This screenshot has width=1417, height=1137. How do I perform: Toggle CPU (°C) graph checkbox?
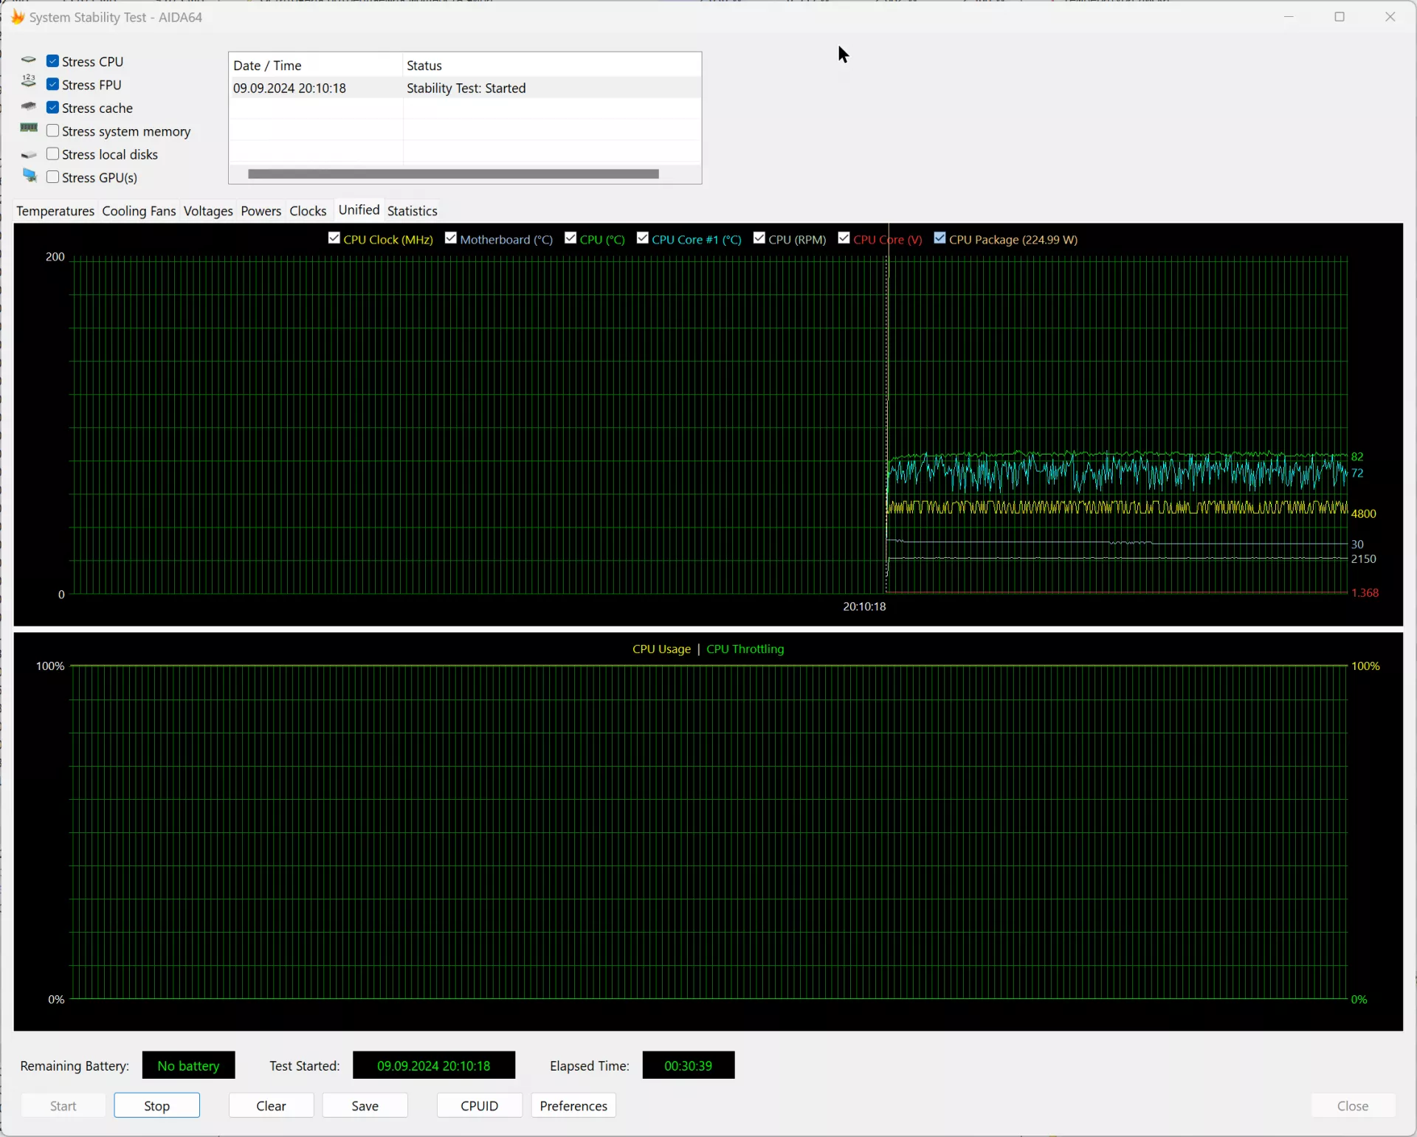click(570, 238)
